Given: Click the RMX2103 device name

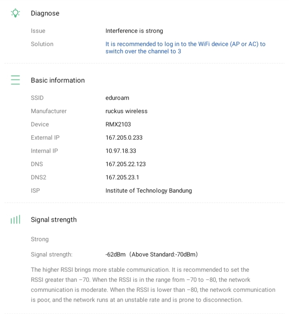Looking at the screenshot, I should coord(118,124).
